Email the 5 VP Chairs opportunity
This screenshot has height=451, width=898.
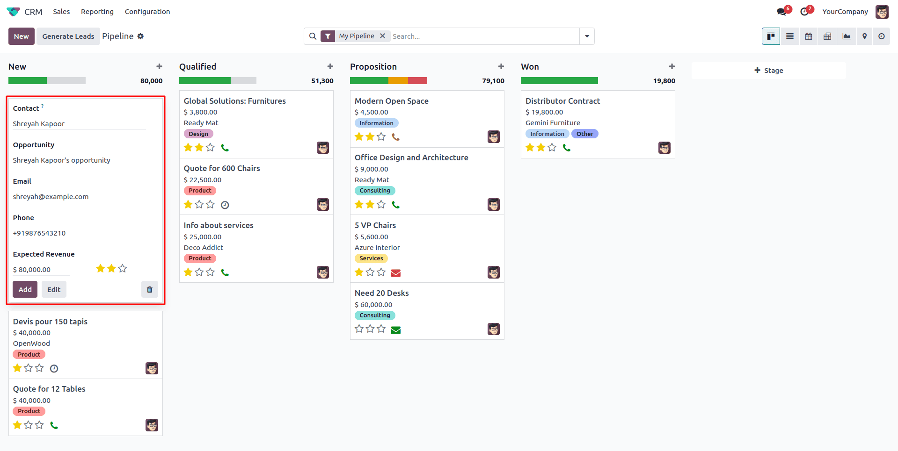coord(396,272)
